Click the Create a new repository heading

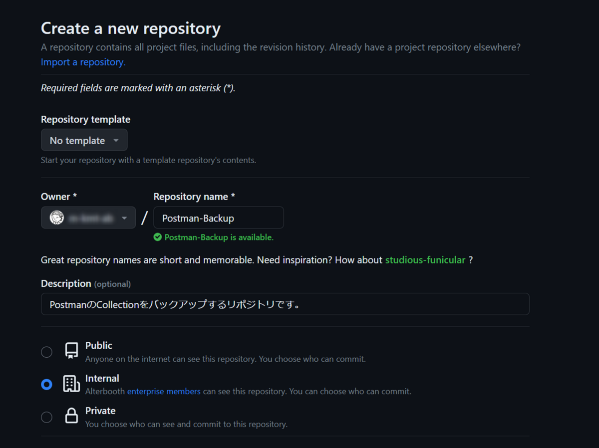pos(131,28)
